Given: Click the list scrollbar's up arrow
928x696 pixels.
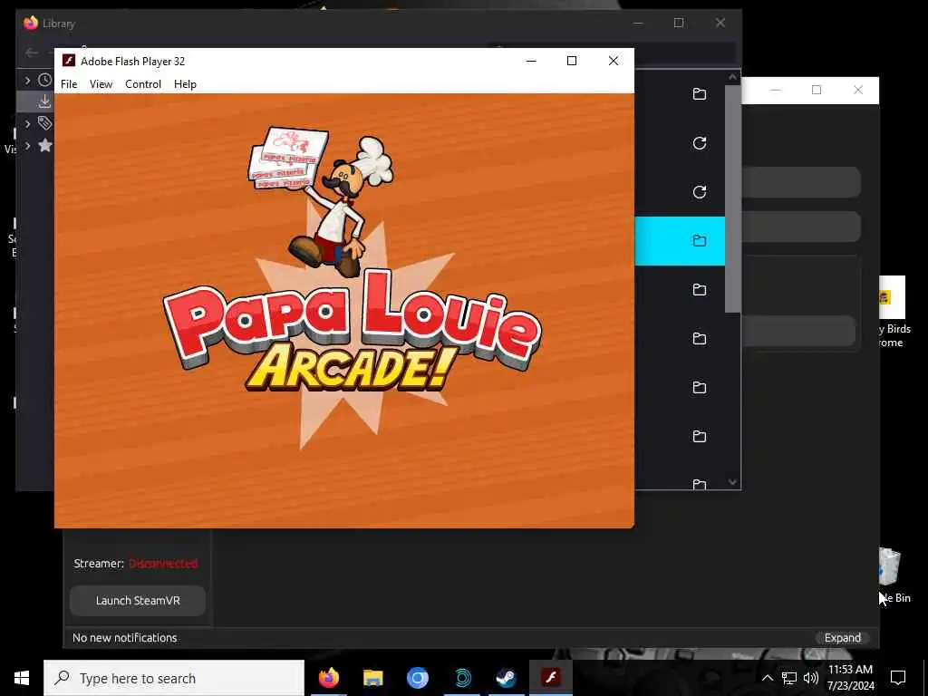Looking at the screenshot, I should [x=732, y=77].
